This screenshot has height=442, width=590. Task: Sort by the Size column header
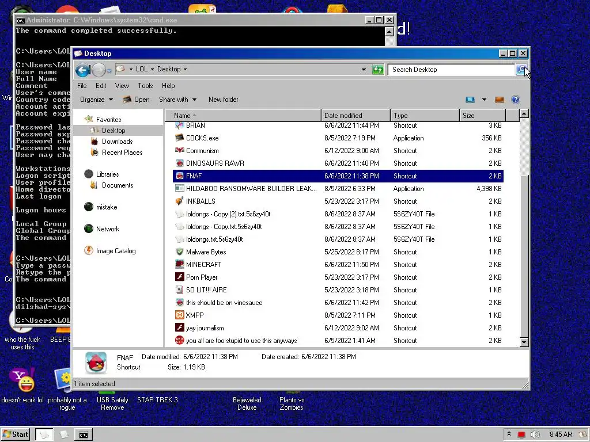[x=483, y=115]
